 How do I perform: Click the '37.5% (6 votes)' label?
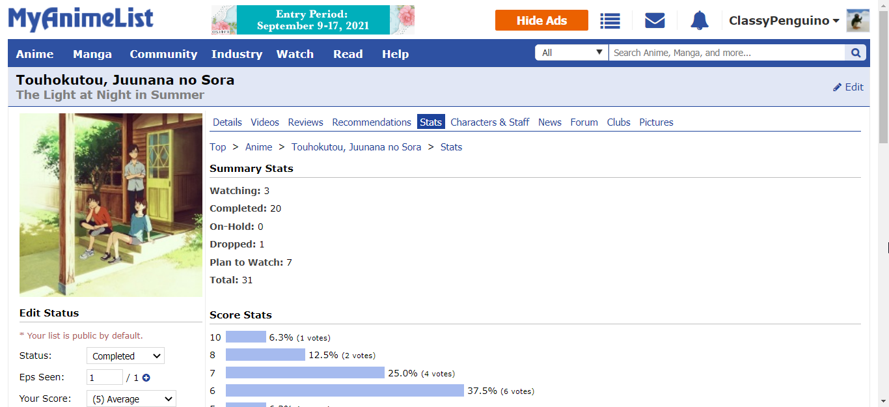[x=500, y=391]
